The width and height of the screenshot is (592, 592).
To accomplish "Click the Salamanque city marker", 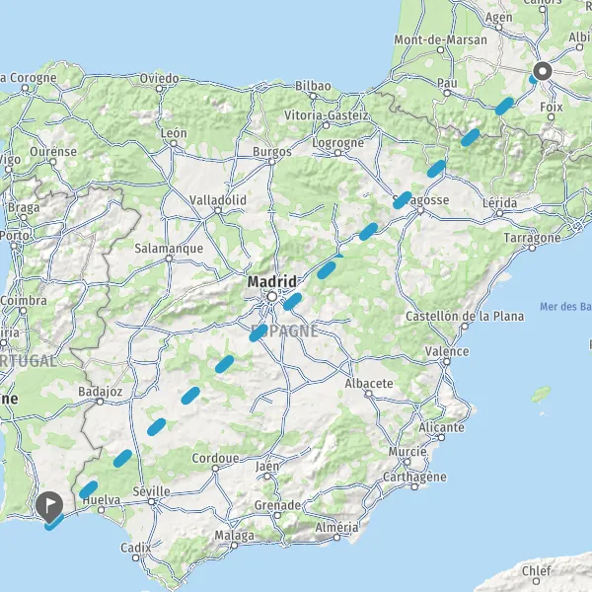I will pos(169,259).
